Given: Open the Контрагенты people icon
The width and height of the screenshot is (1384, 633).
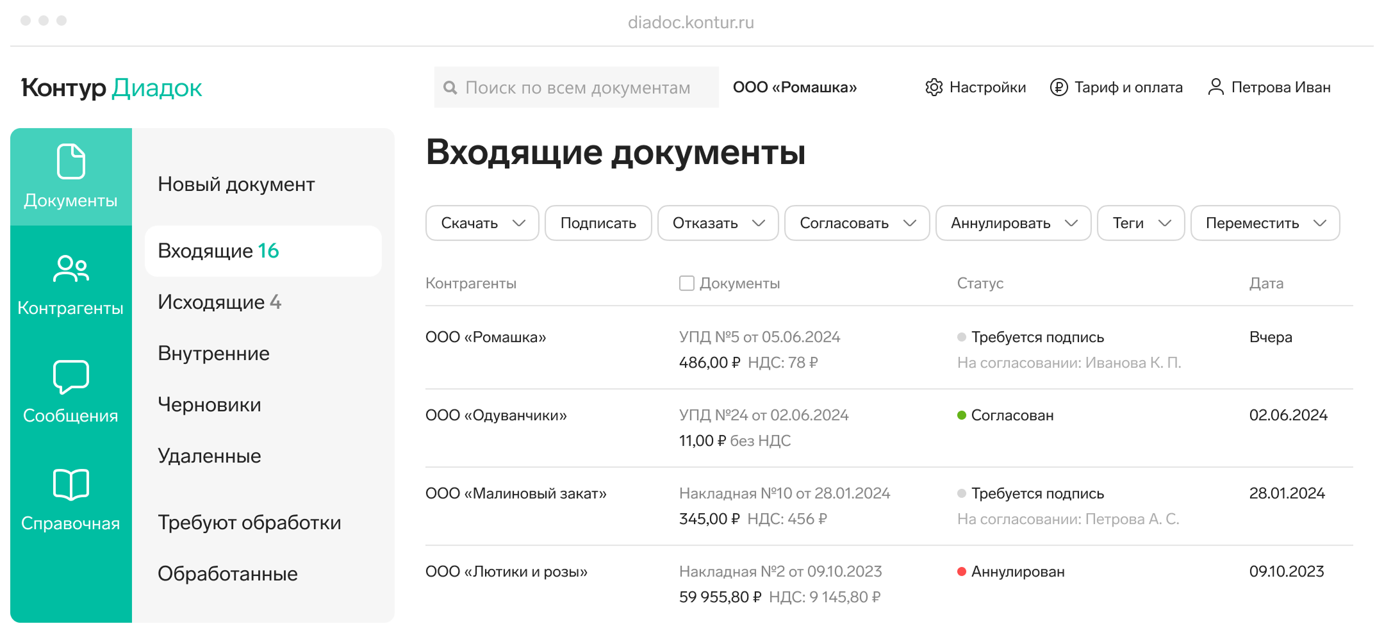Looking at the screenshot, I should [x=70, y=268].
